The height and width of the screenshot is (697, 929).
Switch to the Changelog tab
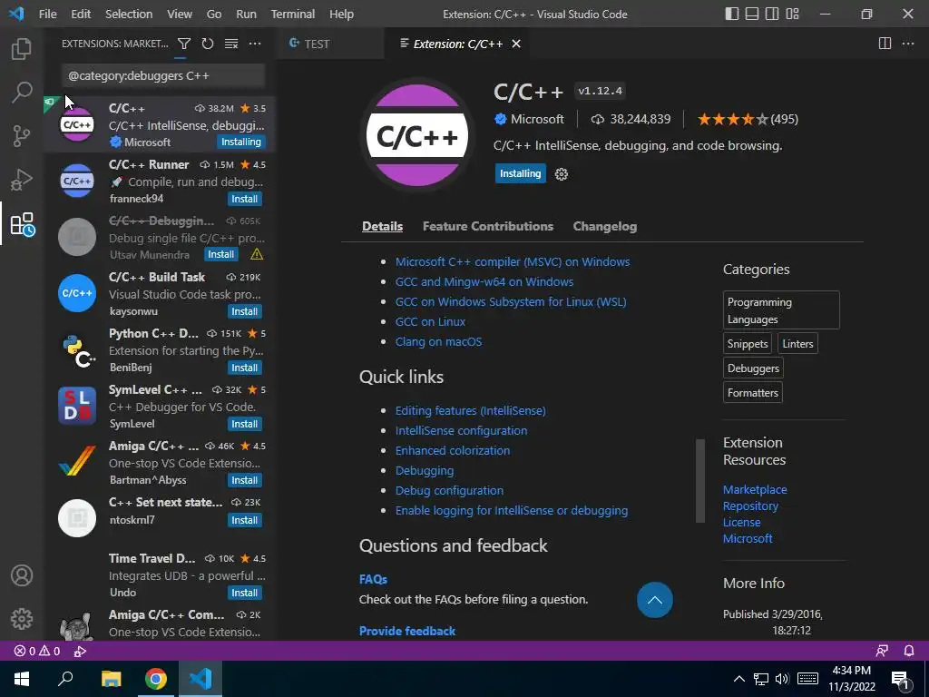coord(605,226)
